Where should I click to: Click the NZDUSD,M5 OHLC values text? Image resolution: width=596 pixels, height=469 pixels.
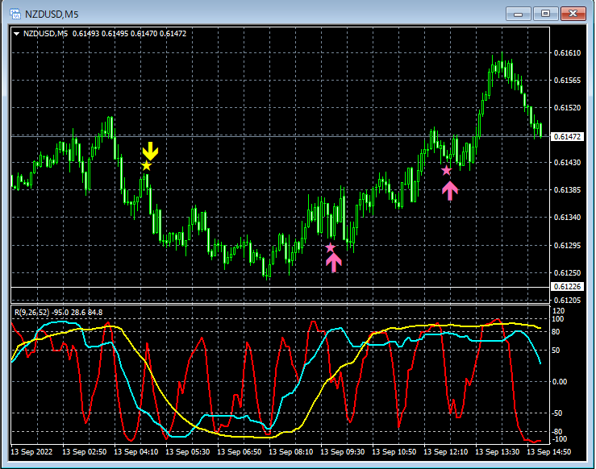[129, 33]
